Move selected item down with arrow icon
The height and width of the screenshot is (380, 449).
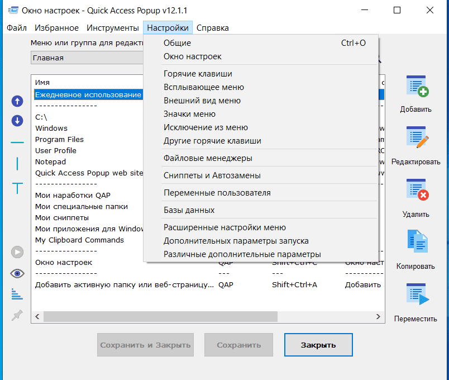click(x=17, y=121)
